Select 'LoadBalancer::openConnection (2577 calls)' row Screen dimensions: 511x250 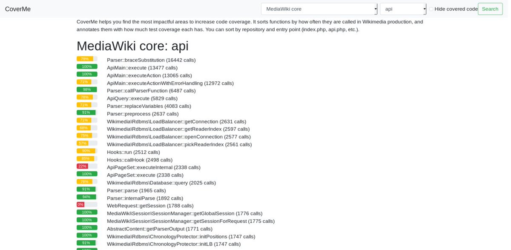coord(179,137)
